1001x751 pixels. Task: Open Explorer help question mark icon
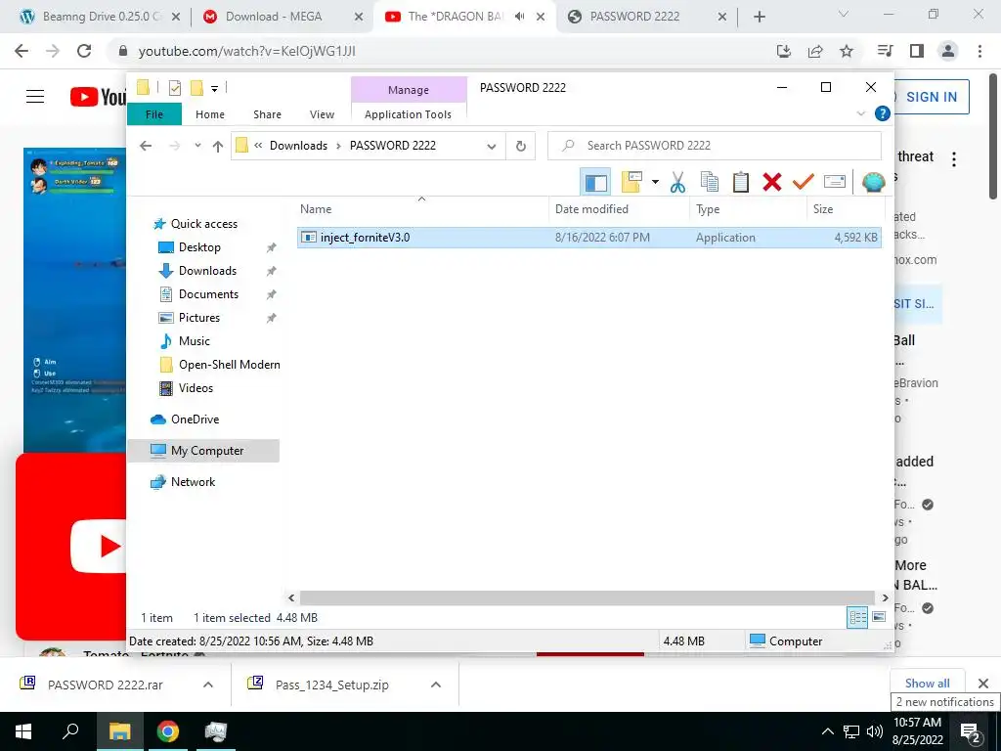[x=883, y=113]
